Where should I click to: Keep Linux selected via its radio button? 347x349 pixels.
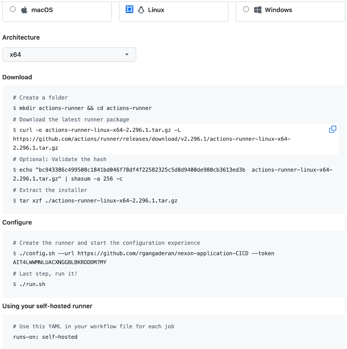click(x=129, y=9)
